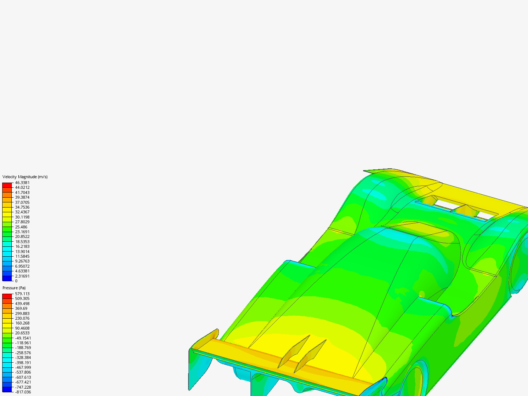Image resolution: width=528 pixels, height=396 pixels.
Task: Select the 579.113 maximum pressure label
Action: (22, 294)
